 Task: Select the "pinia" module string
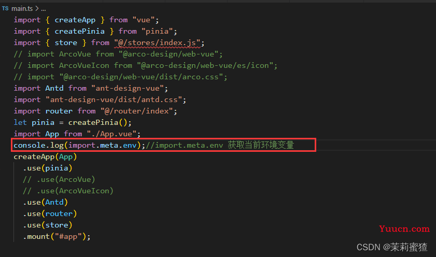[x=157, y=32]
